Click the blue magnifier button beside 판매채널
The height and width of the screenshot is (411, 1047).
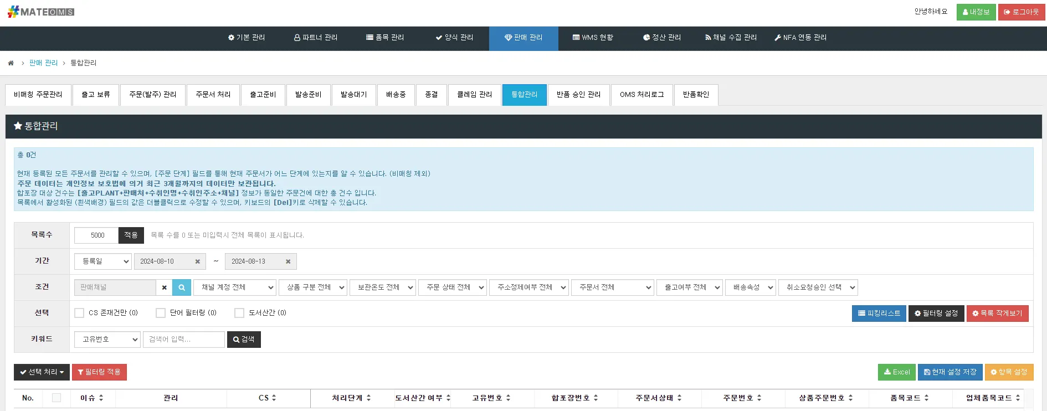(182, 287)
